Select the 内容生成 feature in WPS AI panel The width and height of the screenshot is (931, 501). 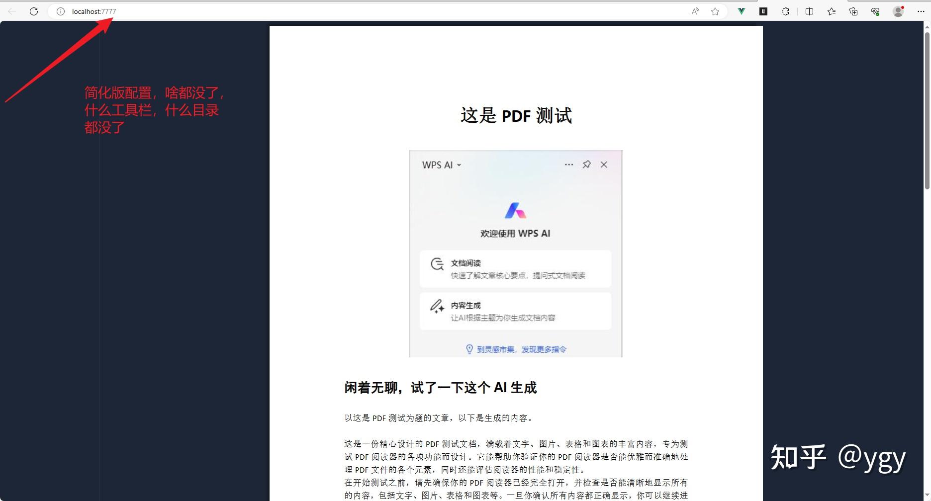click(x=515, y=311)
